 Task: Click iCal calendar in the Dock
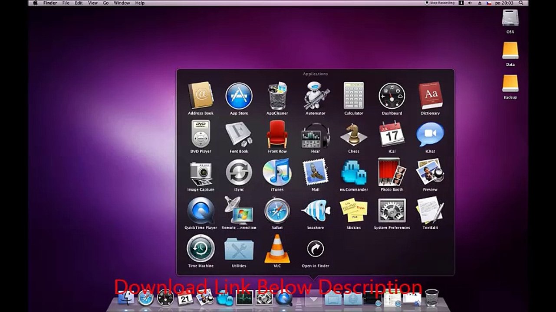point(185,298)
